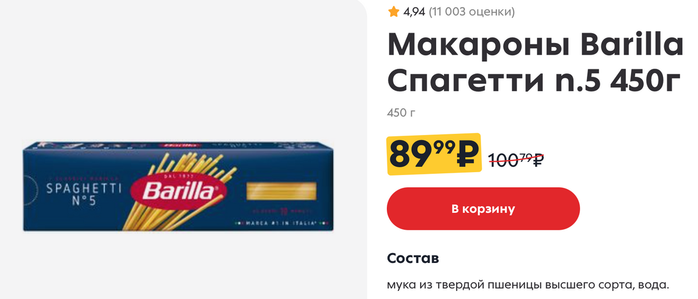This screenshot has width=698, height=299.
Task: Click the red cooking-time text on the box
Action: (280, 212)
